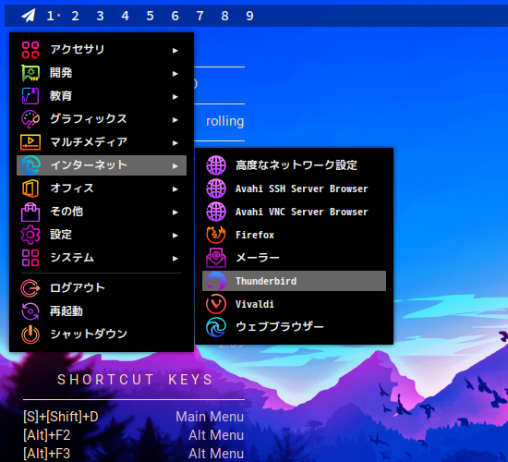Click the Vivaldi red V icon

click(216, 304)
